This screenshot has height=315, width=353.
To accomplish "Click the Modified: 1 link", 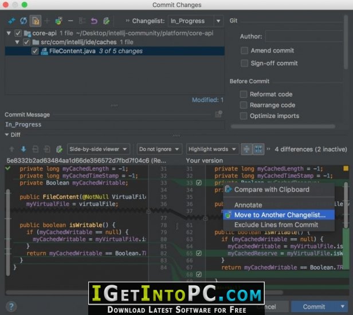I will coord(207,100).
